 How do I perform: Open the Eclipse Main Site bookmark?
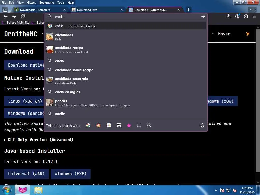click(15, 22)
